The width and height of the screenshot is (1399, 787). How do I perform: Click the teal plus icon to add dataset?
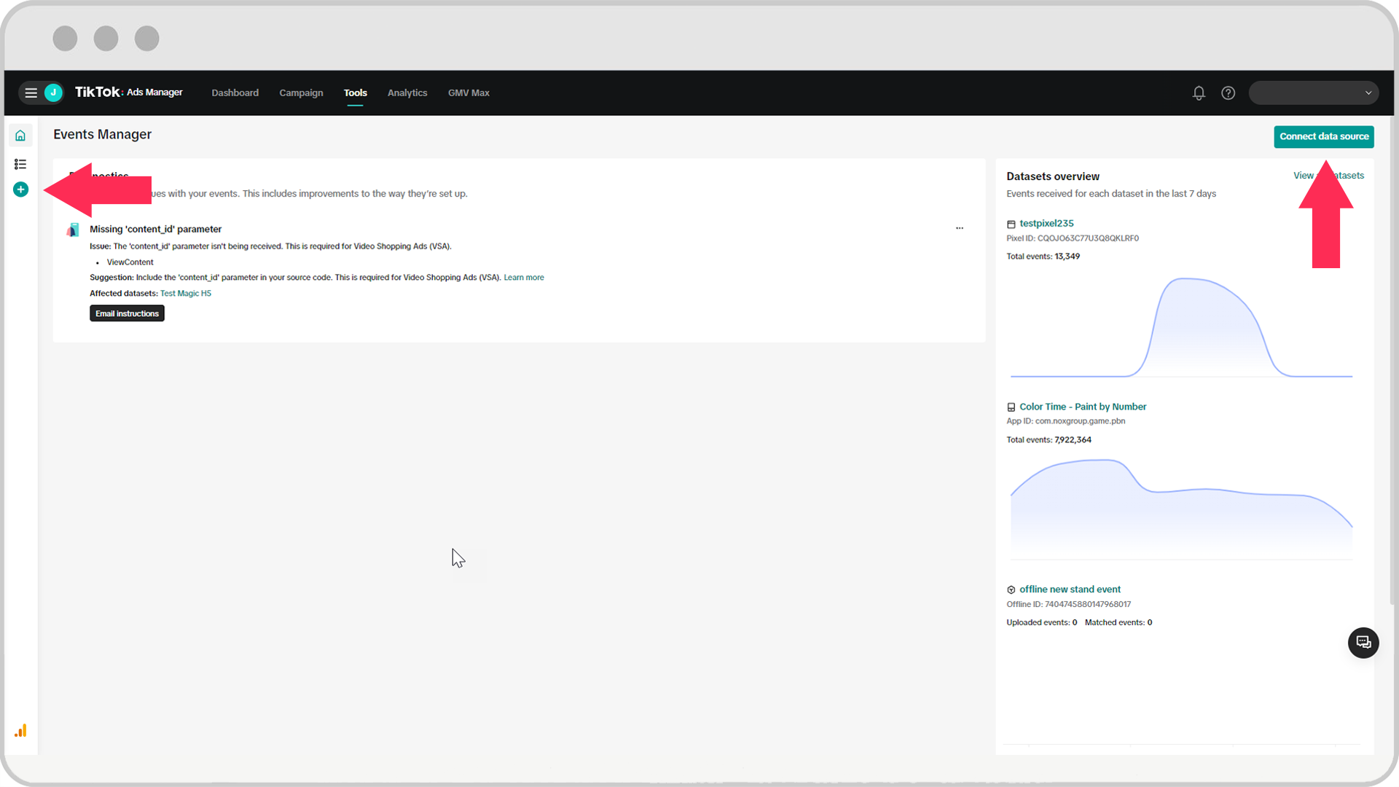[20, 189]
